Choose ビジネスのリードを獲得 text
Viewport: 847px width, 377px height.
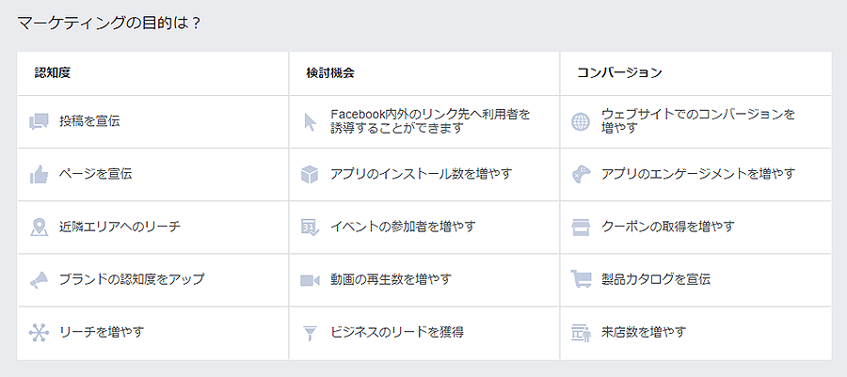(x=397, y=332)
